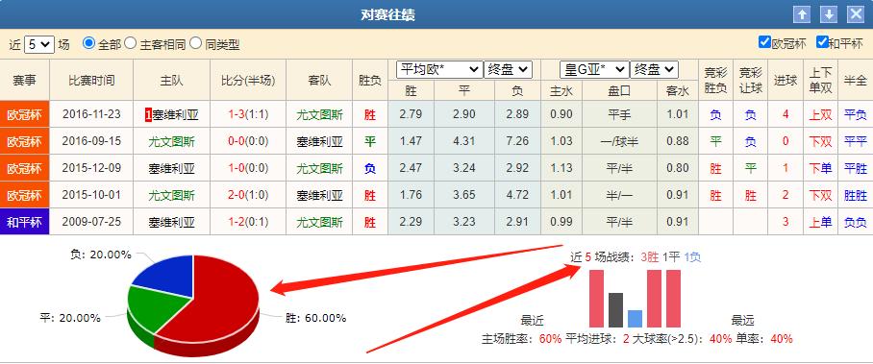
Task: Click the win odds value 2.79
Action: click(x=411, y=114)
